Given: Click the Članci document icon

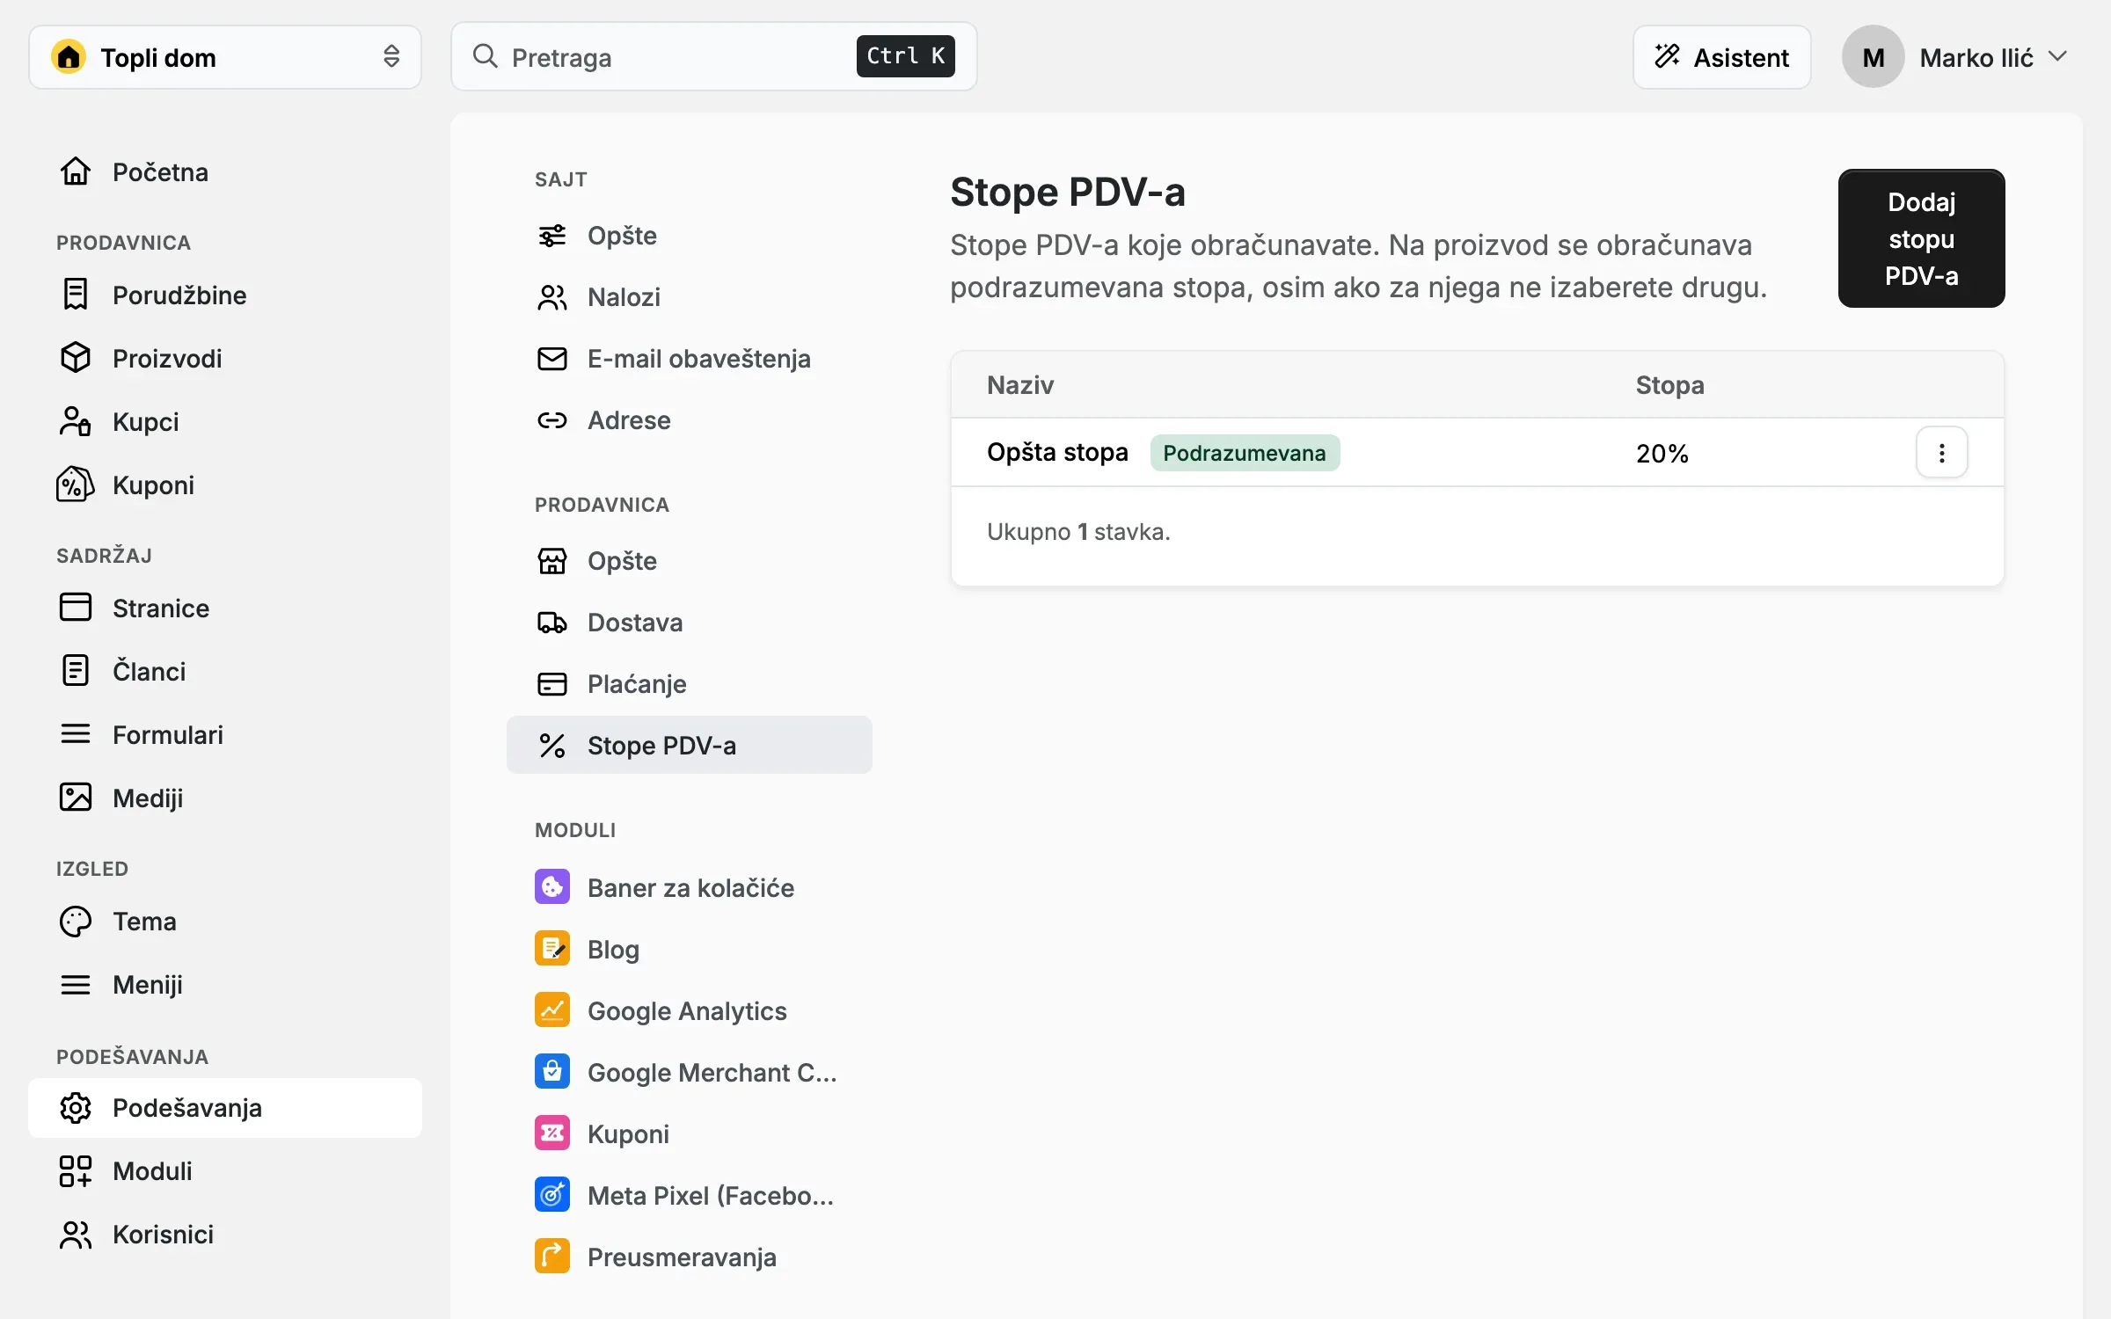Looking at the screenshot, I should (75, 671).
